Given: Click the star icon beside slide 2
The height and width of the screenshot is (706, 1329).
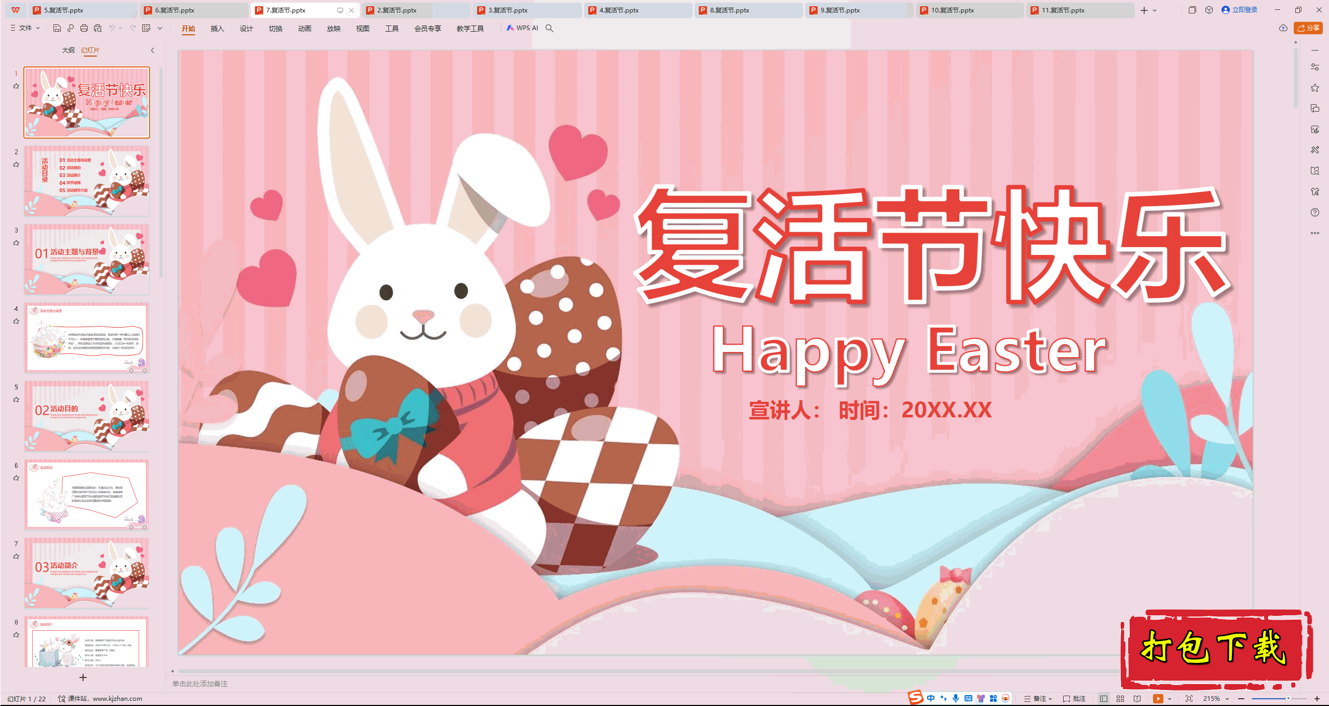Looking at the screenshot, I should click(16, 165).
